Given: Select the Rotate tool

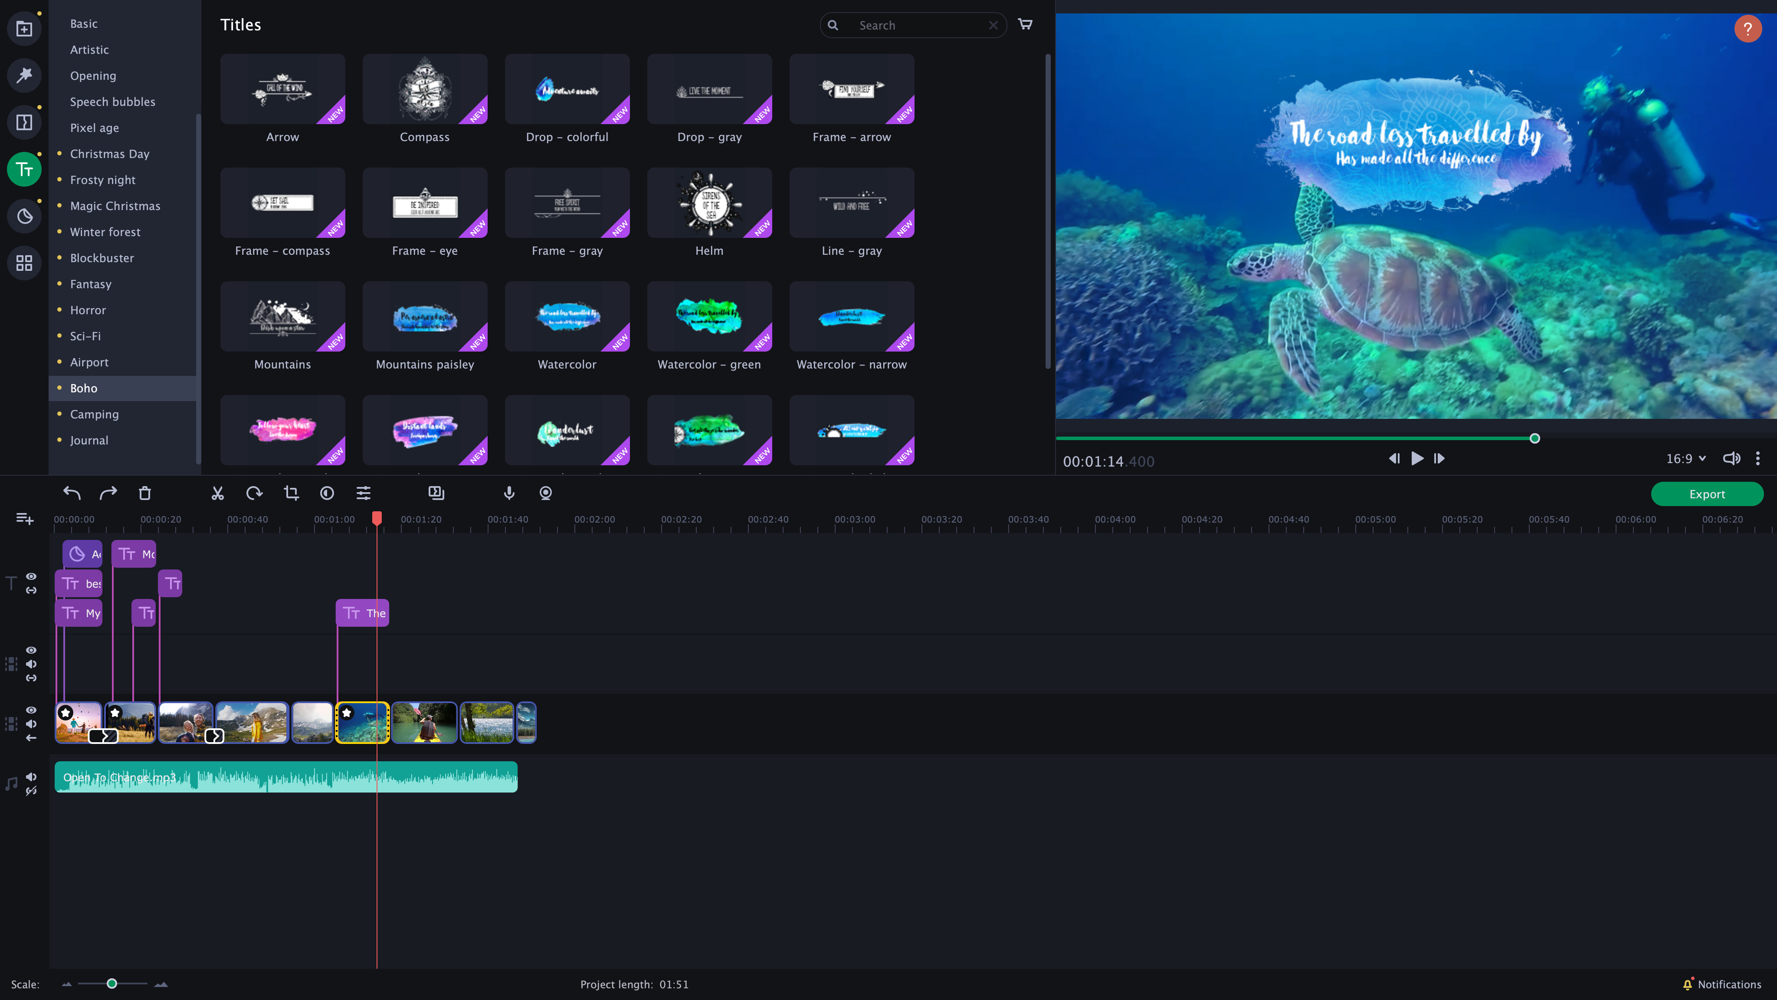Looking at the screenshot, I should coord(255,493).
